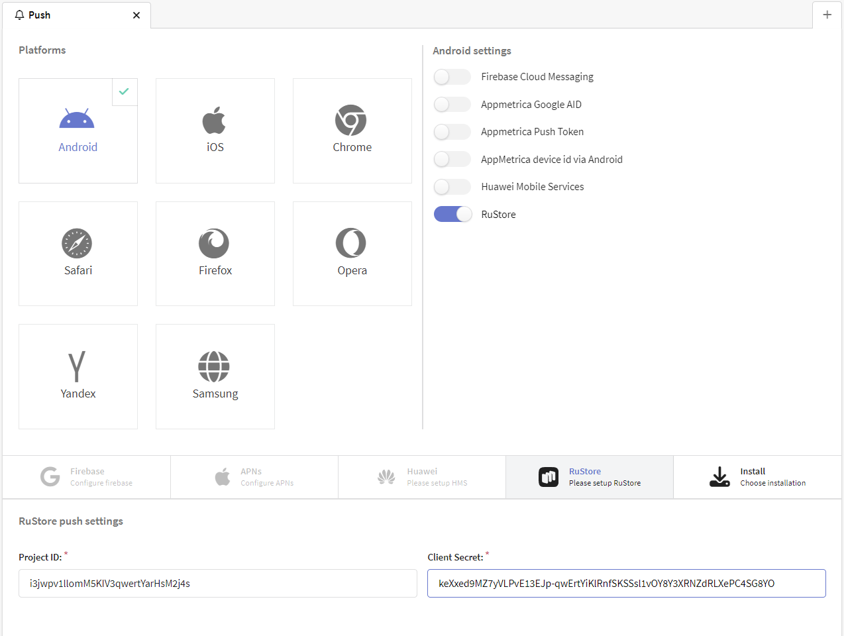Go to the Install step

pyautogui.click(x=757, y=477)
